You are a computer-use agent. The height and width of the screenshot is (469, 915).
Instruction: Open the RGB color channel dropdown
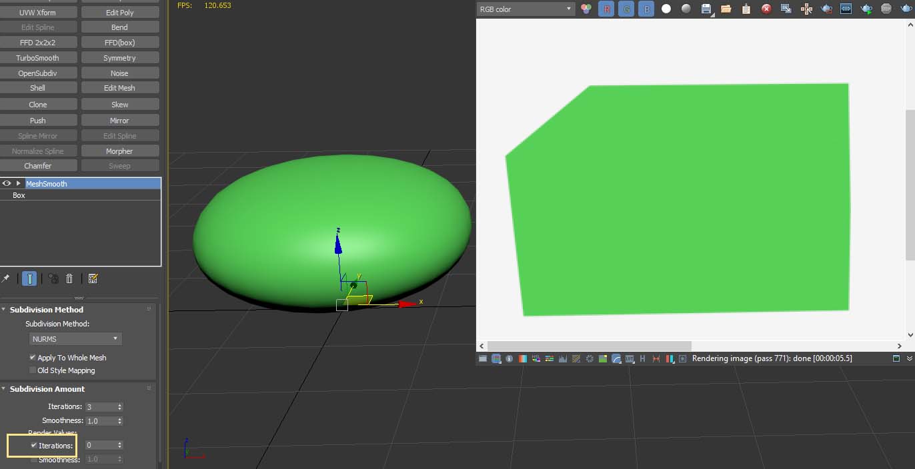[x=526, y=9]
